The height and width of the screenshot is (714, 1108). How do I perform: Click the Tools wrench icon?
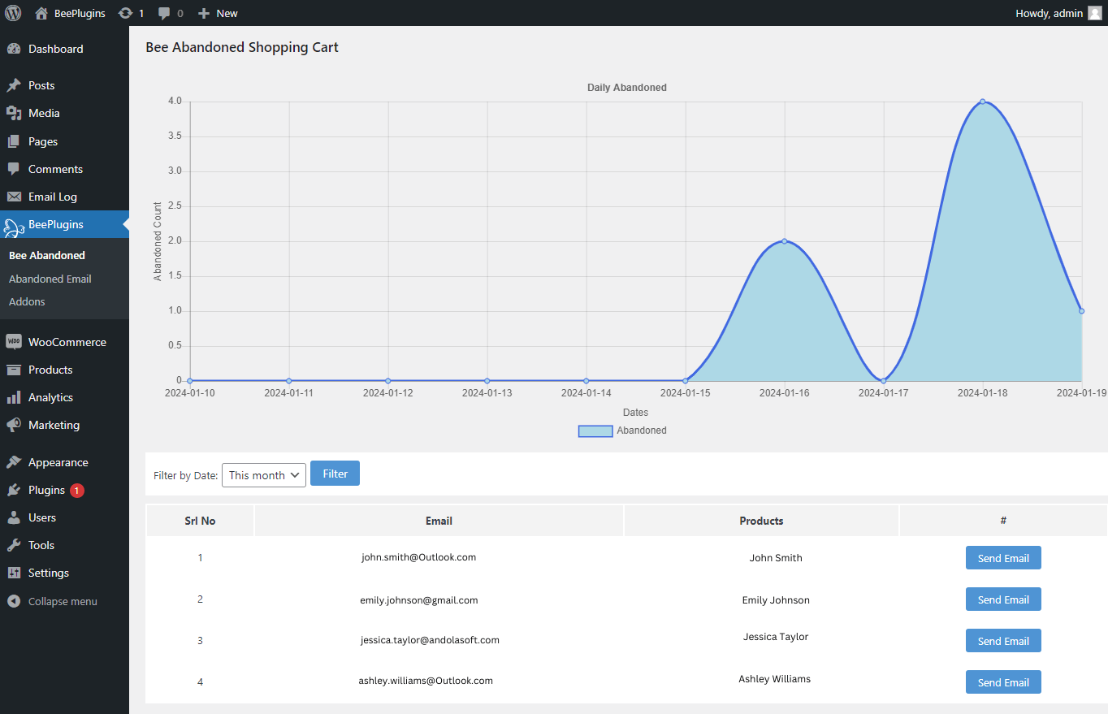coord(14,545)
